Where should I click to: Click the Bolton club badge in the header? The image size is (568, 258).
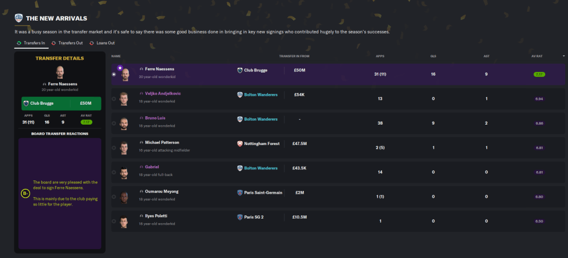tap(18, 18)
